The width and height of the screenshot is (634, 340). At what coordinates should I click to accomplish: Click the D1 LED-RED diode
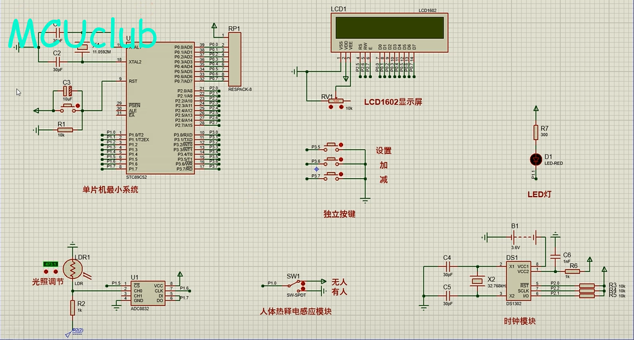[x=536, y=159]
